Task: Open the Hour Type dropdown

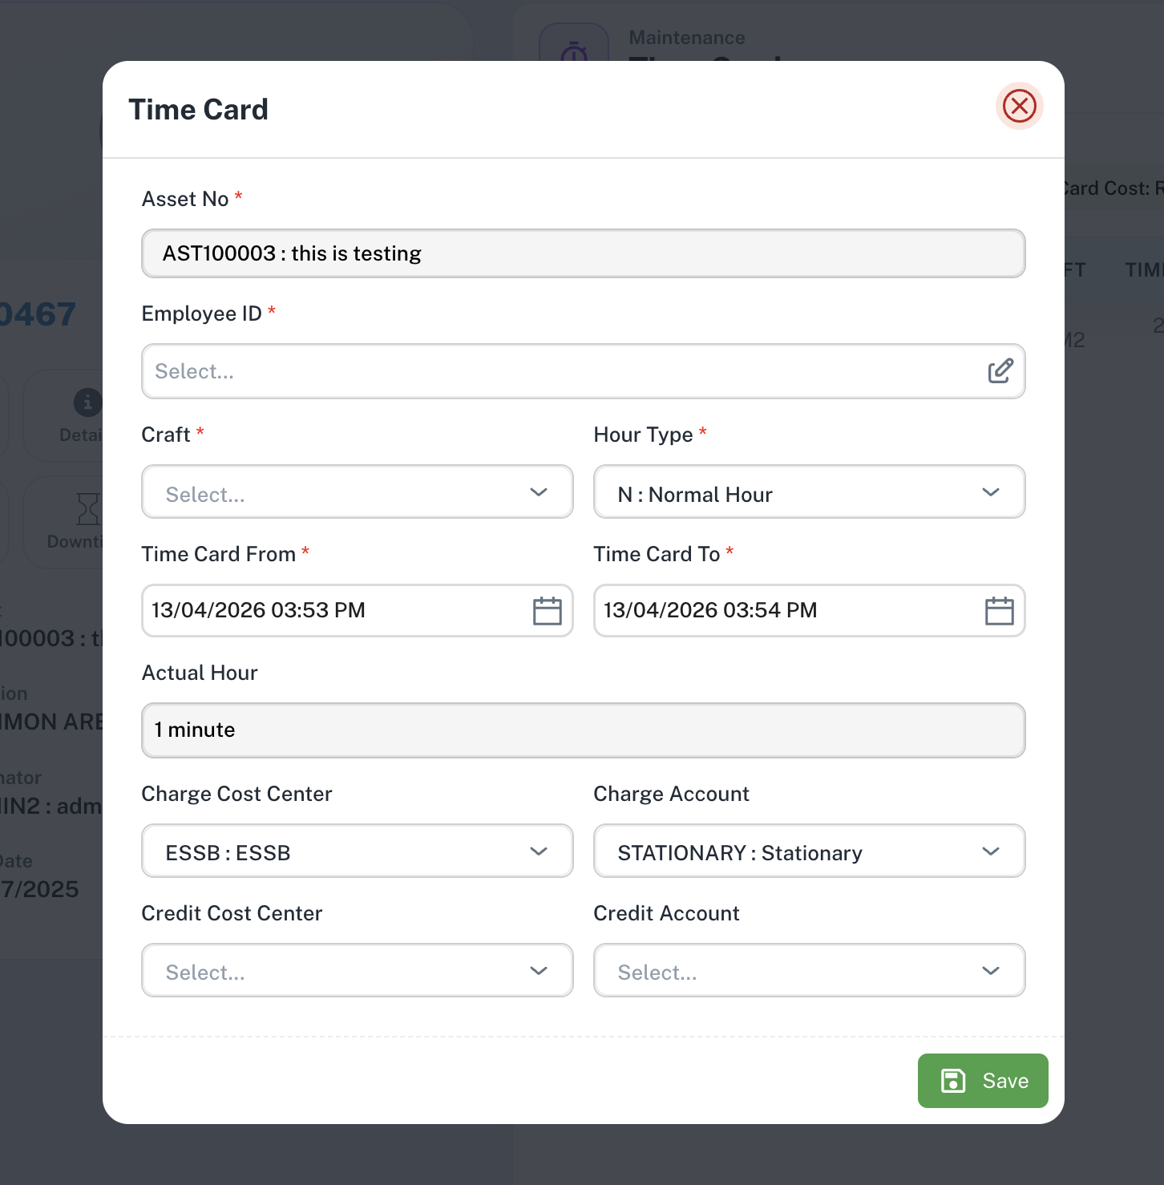Action: [991, 492]
